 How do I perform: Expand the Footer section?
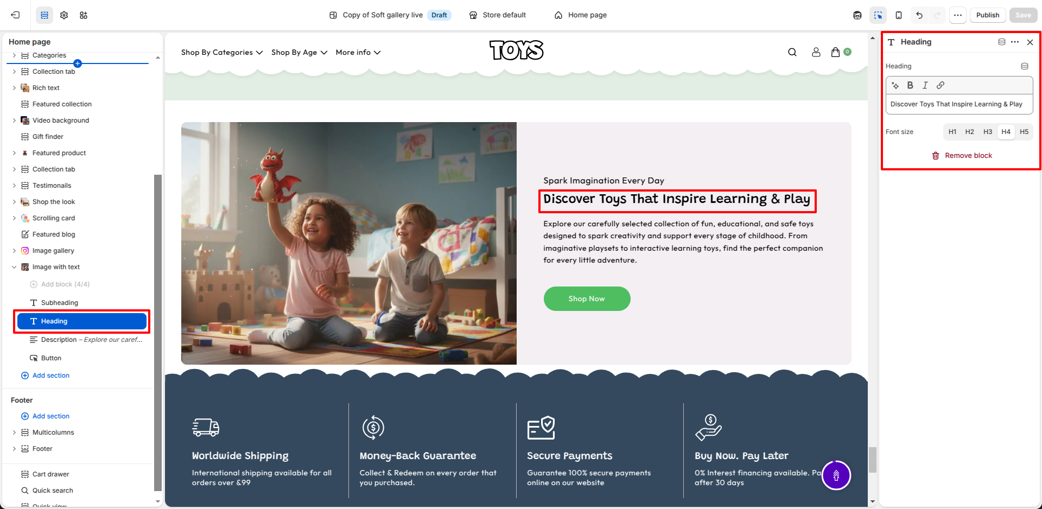pyautogui.click(x=14, y=449)
